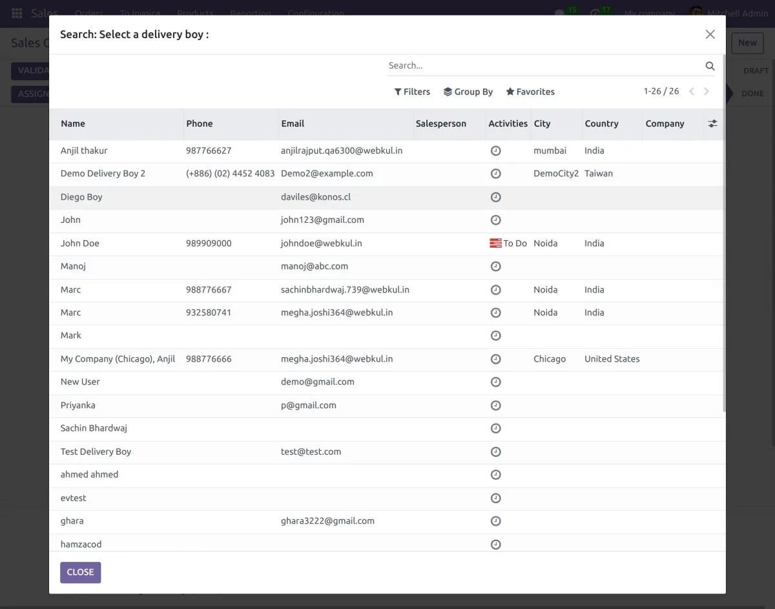Click activity clock for Test Delivery Boy
The image size is (775, 609).
coord(495,451)
